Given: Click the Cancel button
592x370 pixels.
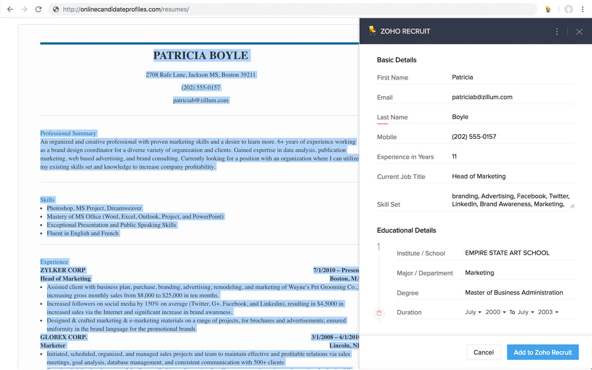Looking at the screenshot, I should coord(483,352).
